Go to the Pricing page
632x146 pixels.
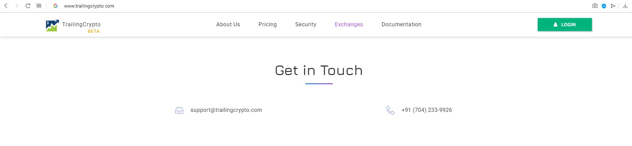coord(267,25)
